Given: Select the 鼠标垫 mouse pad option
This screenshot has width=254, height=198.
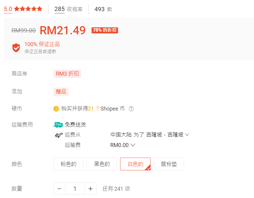Looking at the screenshot, I should [x=169, y=164].
